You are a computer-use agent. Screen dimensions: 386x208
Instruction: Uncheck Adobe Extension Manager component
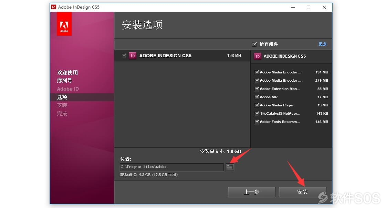pyautogui.click(x=257, y=89)
